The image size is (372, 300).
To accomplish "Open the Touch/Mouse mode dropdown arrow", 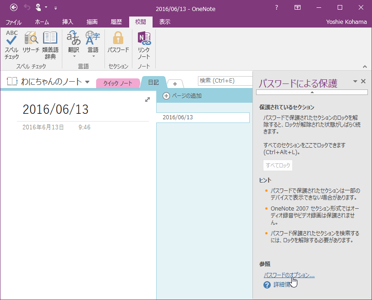I will tap(46, 7).
